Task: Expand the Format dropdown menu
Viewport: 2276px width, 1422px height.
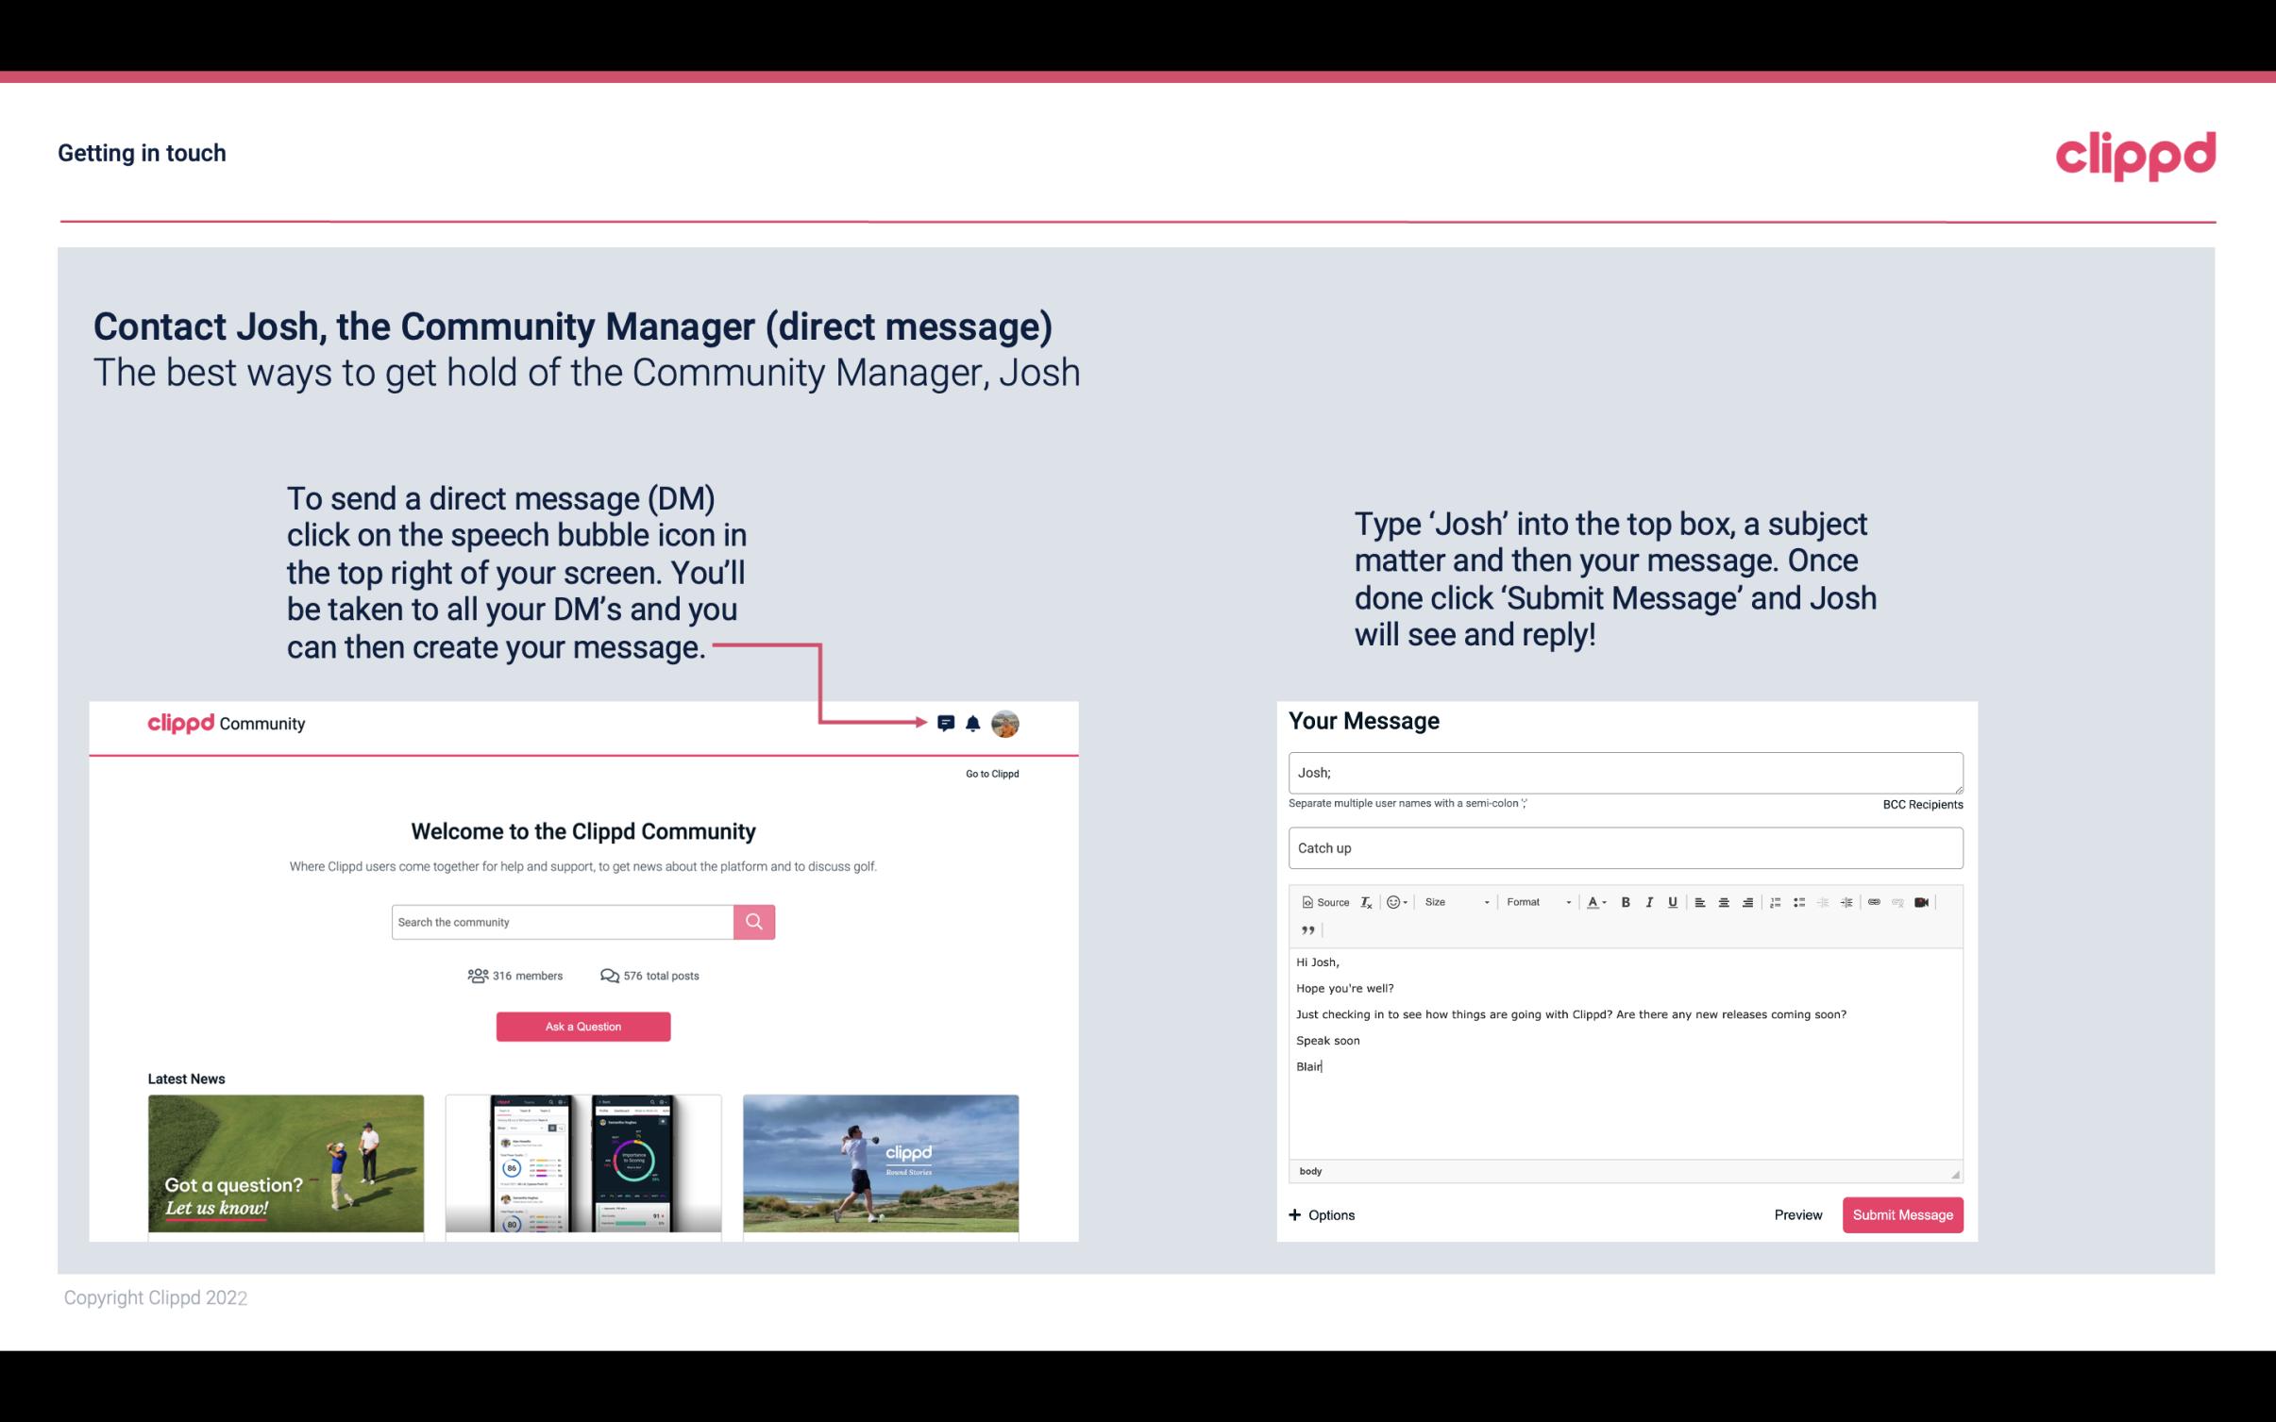Action: click(x=1535, y=901)
